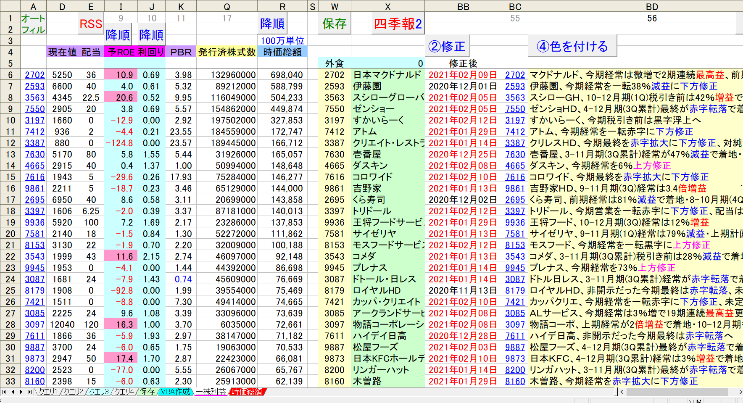743x403 pixels.
Task: Select cell 日本マクドナルド
Action: click(x=387, y=75)
